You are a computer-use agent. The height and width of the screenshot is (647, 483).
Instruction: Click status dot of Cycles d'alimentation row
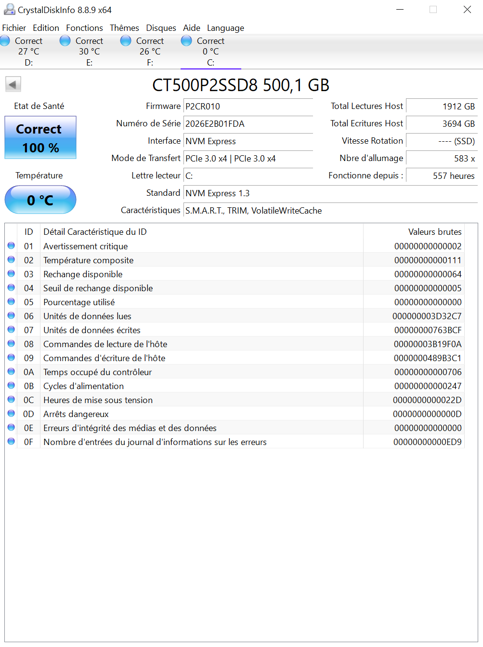point(11,385)
